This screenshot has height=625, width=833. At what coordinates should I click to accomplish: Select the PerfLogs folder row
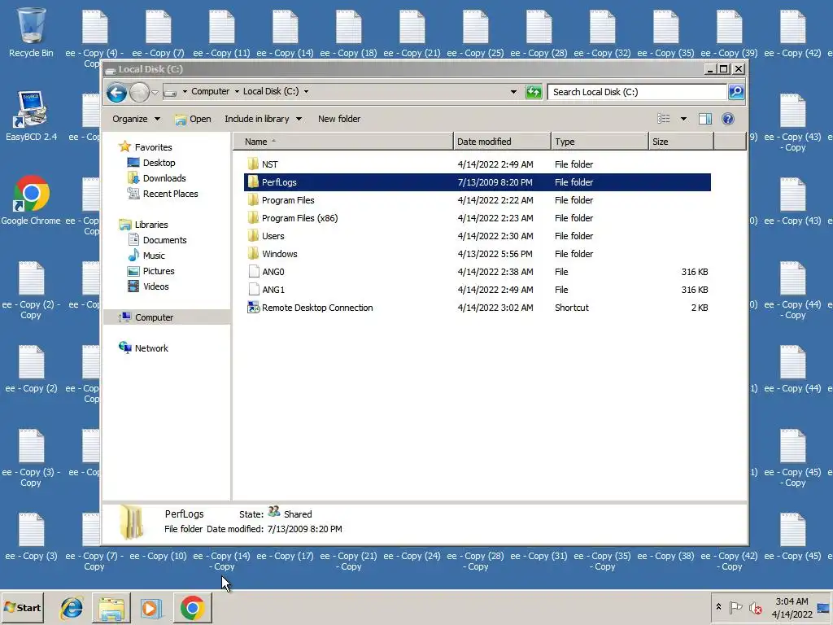click(x=477, y=182)
